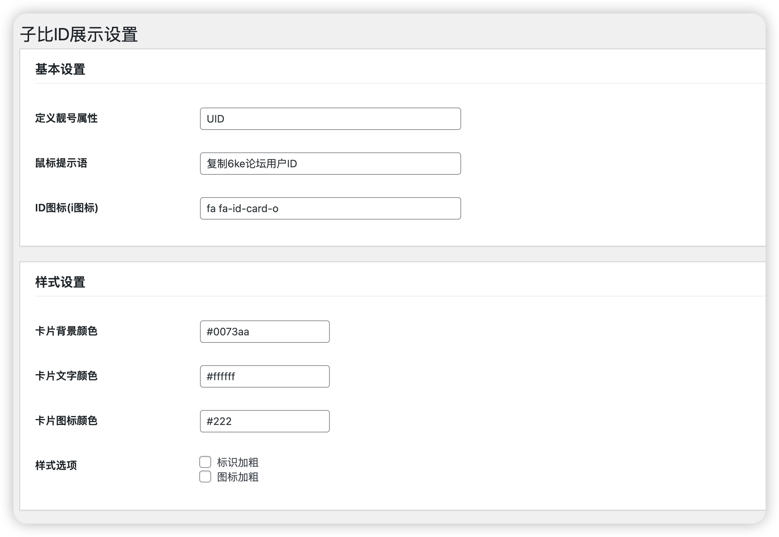Click the 卡片图标颜色 field showing #222
This screenshot has height=537, width=779.
[x=265, y=421]
